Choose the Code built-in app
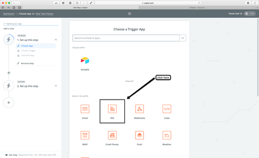 pos(167,109)
